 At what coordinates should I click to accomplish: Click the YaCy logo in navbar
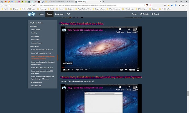[x=31, y=14]
